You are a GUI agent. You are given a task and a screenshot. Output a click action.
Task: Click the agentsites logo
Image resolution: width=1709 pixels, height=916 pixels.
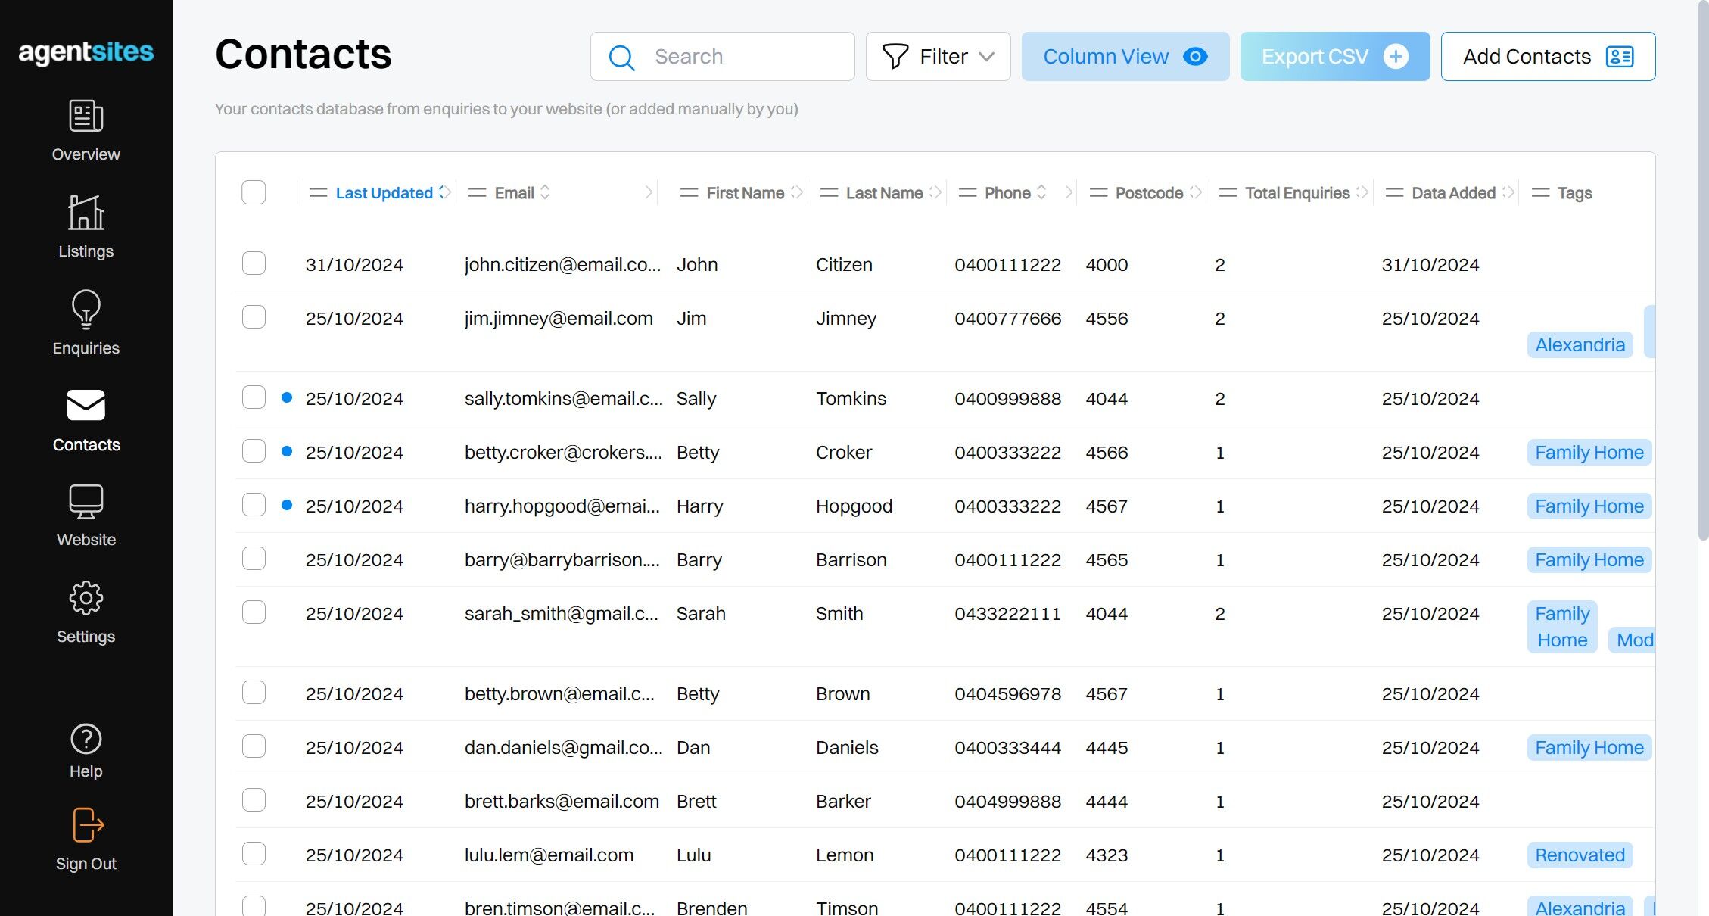pyautogui.click(x=86, y=52)
